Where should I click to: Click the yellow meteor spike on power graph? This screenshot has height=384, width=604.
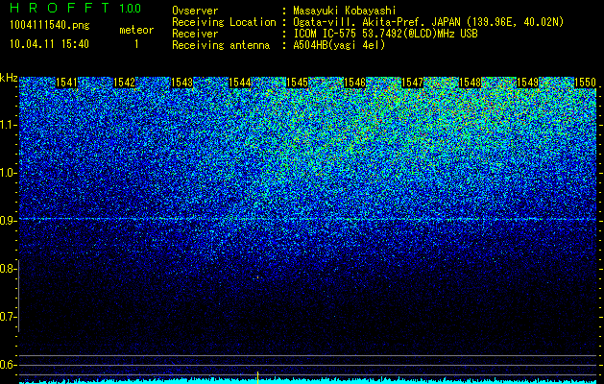click(x=257, y=377)
